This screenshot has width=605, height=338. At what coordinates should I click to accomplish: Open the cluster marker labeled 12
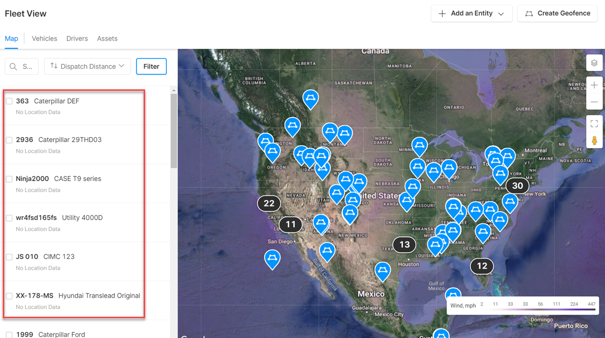click(482, 266)
